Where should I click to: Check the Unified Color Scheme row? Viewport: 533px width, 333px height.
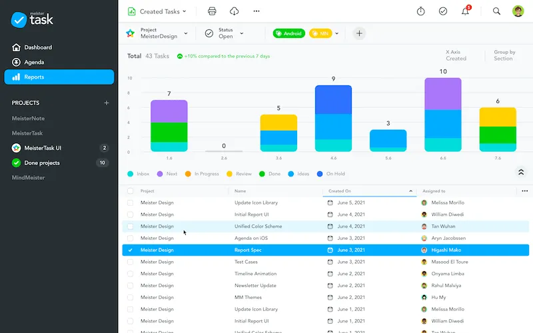pos(130,226)
